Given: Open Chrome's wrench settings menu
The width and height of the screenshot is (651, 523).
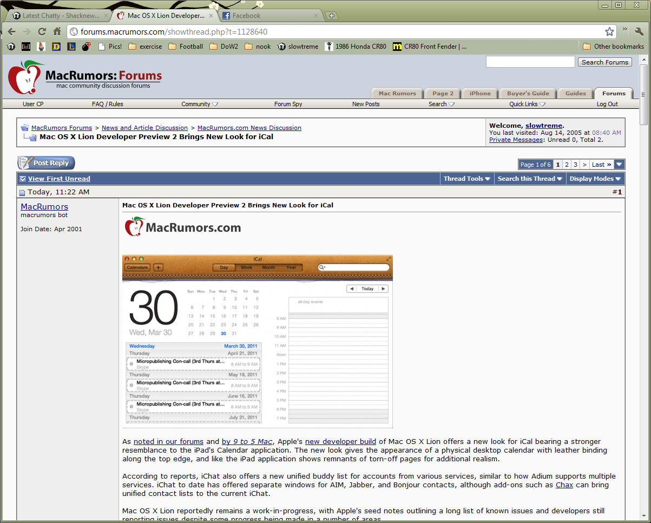Looking at the screenshot, I should 639,31.
